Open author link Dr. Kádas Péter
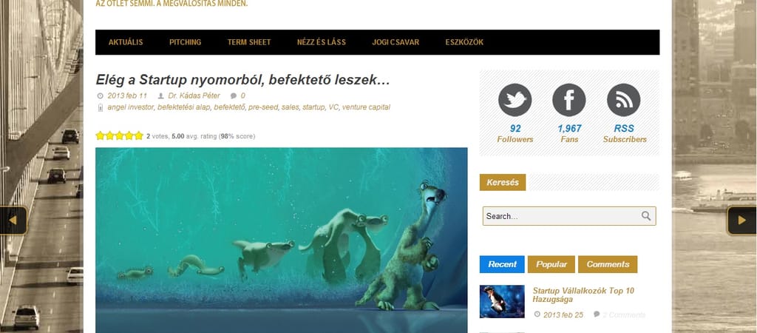Viewport: 757px width, 333px height. [194, 95]
